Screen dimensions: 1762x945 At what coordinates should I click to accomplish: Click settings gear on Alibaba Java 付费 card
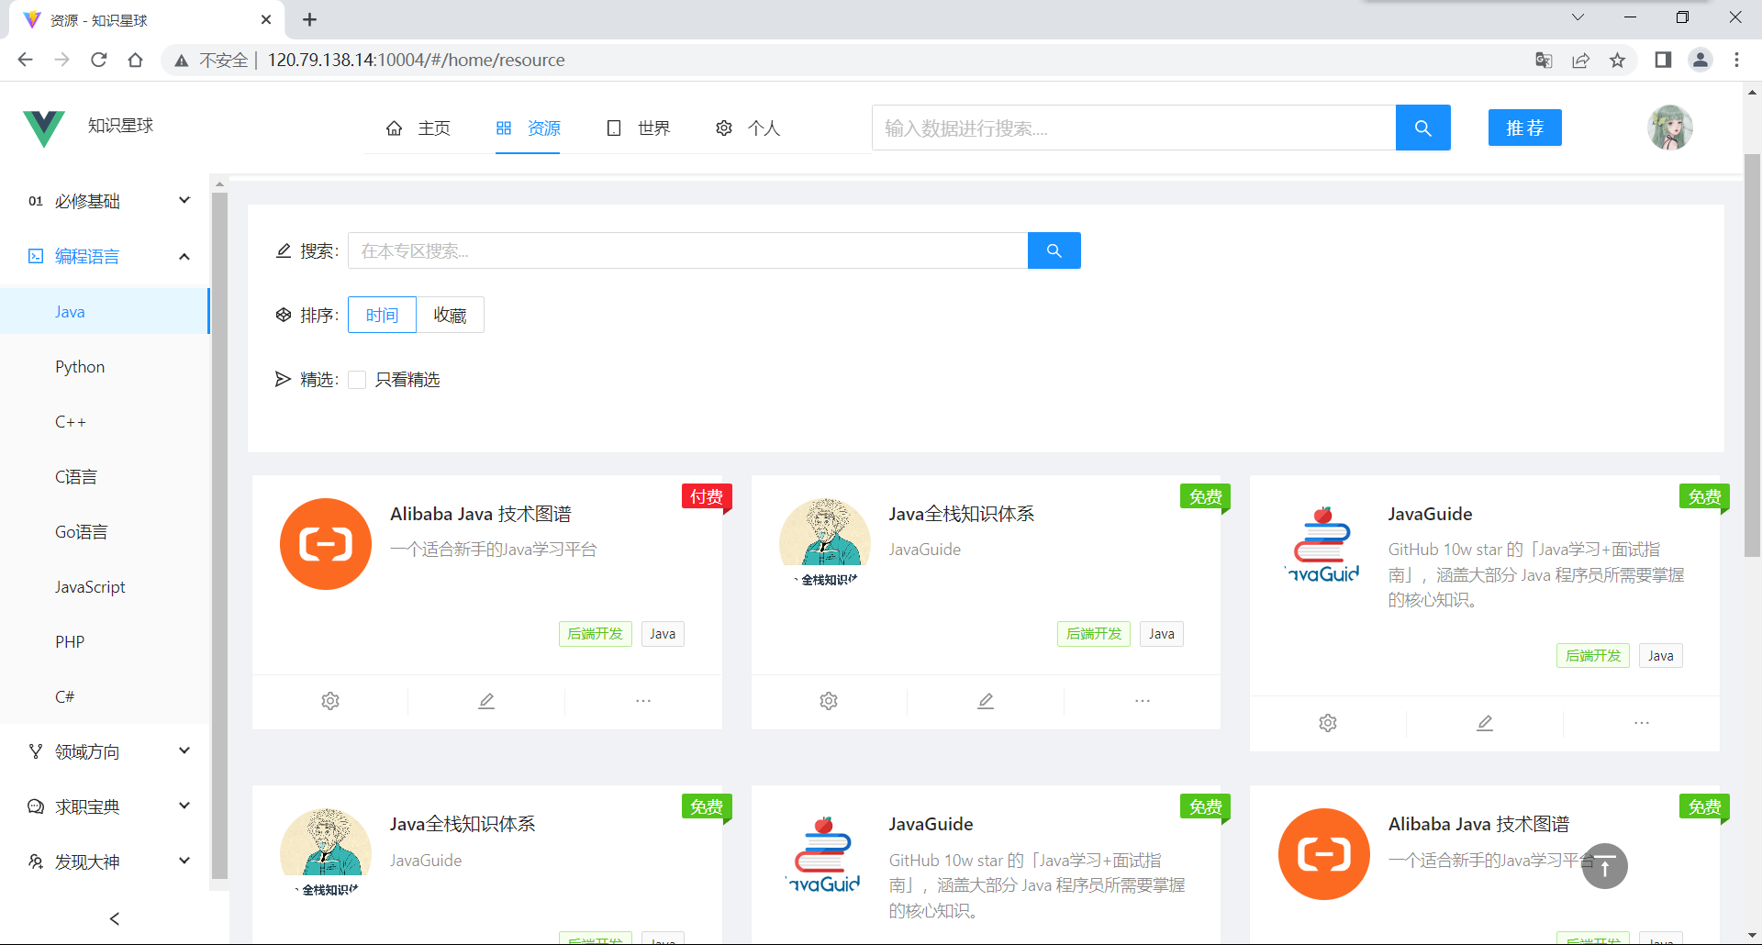point(330,701)
